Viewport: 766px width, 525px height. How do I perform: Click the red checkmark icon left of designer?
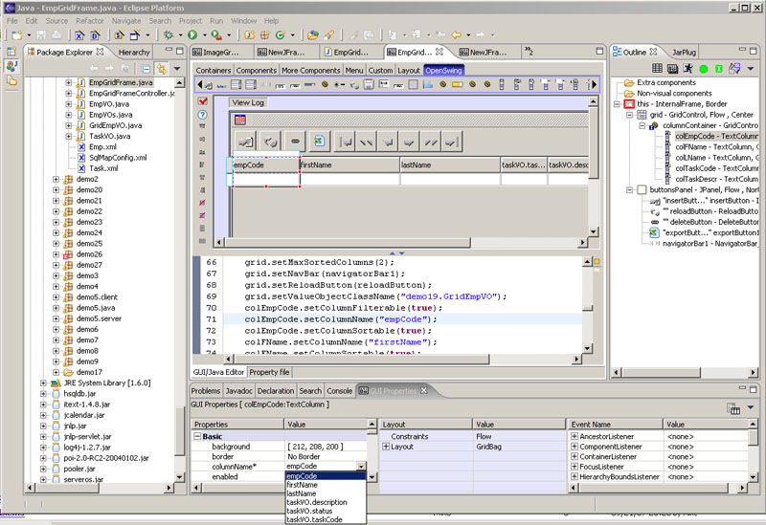pyautogui.click(x=202, y=100)
